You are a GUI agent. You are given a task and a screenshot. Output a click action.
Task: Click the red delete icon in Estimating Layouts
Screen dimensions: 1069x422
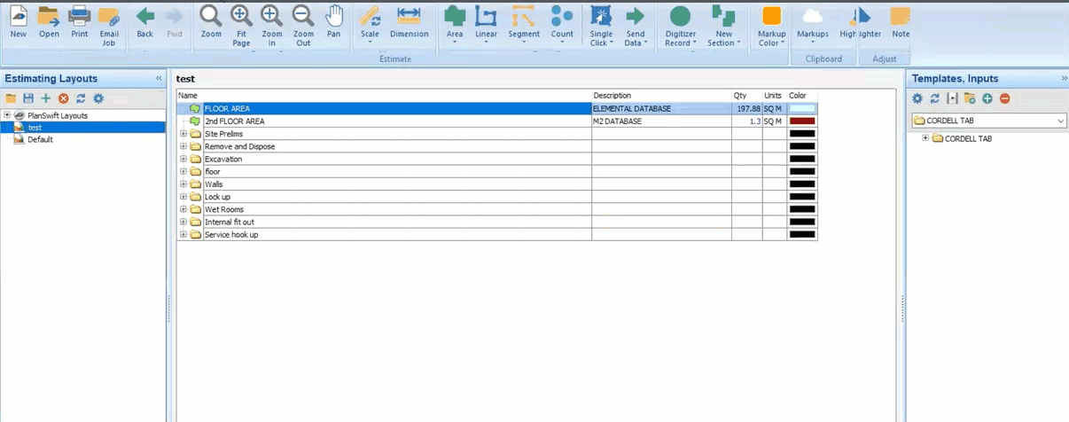pos(63,98)
